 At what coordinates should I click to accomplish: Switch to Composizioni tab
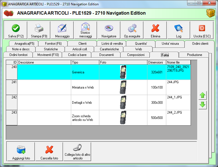136,55
